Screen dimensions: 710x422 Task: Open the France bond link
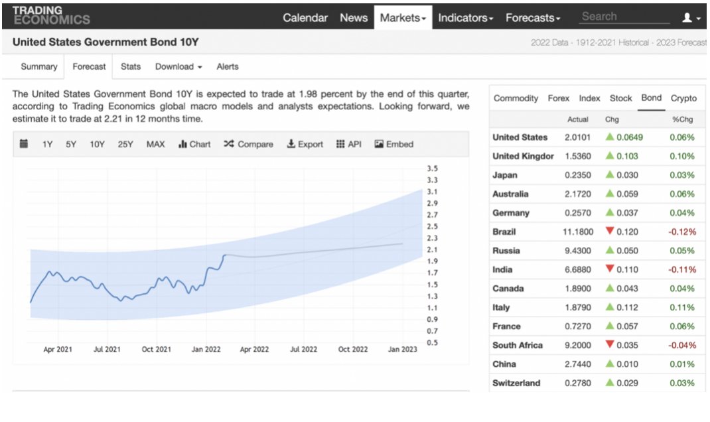(x=506, y=326)
